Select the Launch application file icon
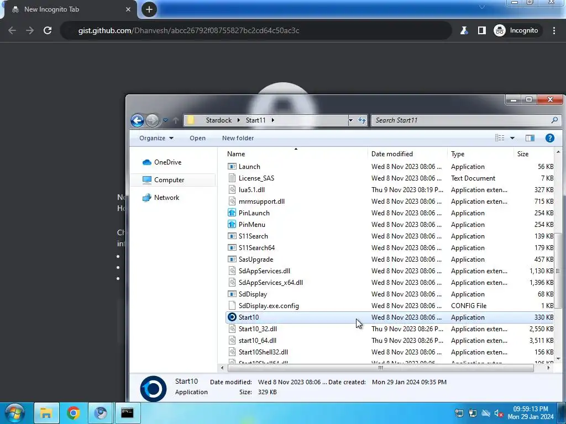This screenshot has width=566, height=424. tap(232, 167)
